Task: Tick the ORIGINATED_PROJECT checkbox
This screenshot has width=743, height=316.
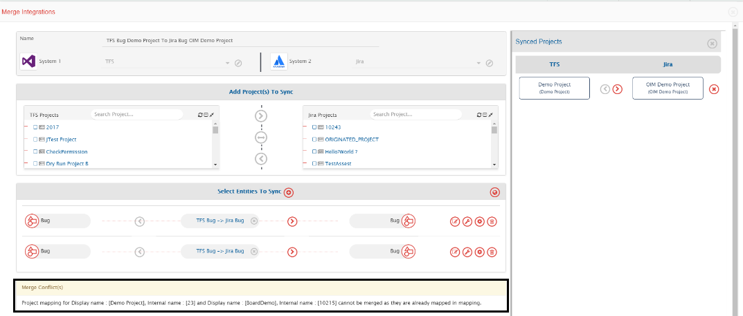Action: point(314,140)
